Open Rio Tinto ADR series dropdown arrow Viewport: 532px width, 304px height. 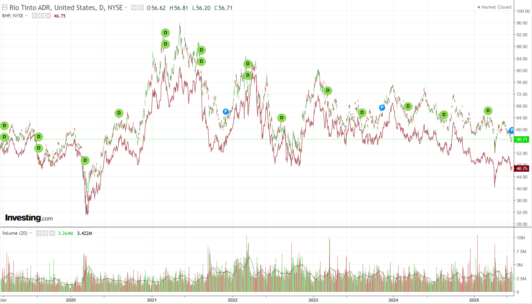tap(126, 8)
